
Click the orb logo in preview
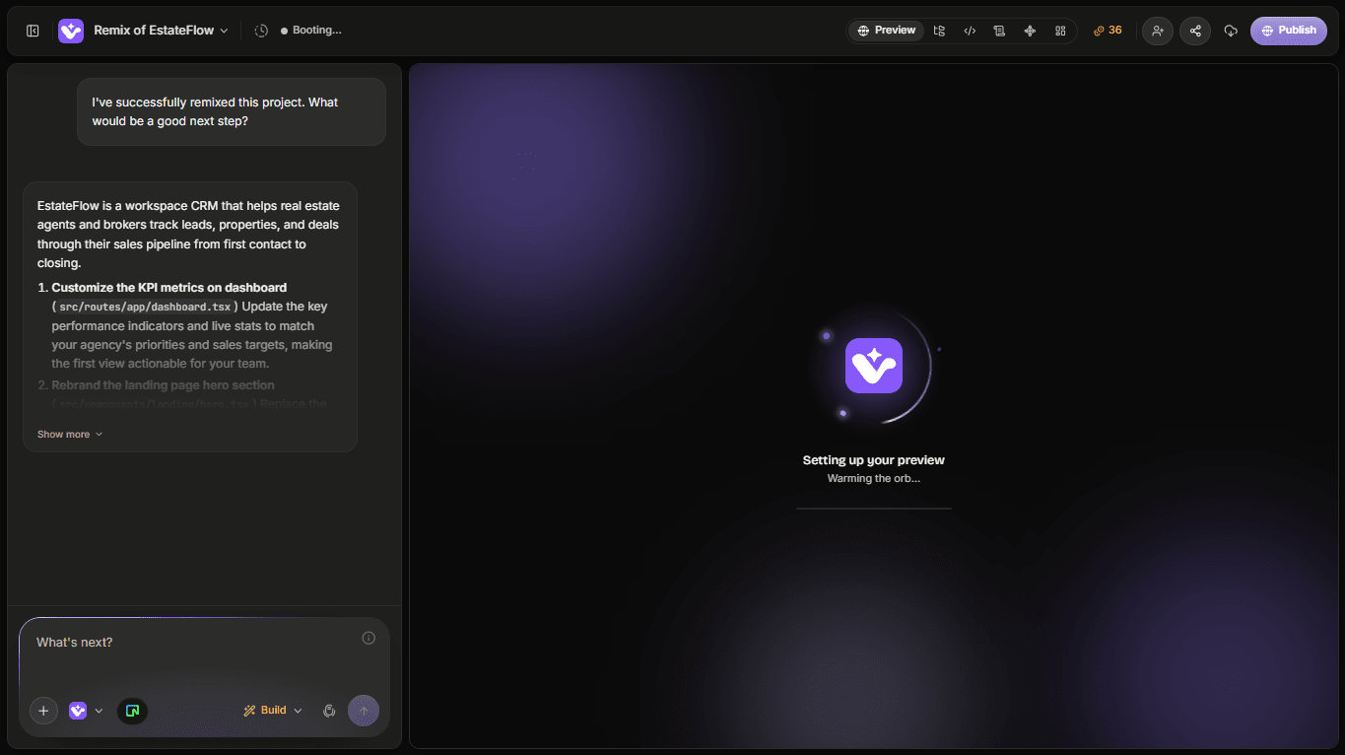874,366
